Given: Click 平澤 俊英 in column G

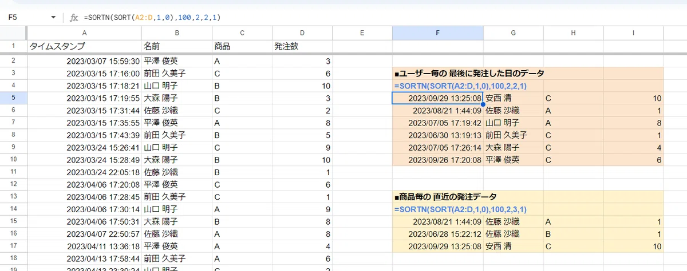Looking at the screenshot, I should coord(513,160).
